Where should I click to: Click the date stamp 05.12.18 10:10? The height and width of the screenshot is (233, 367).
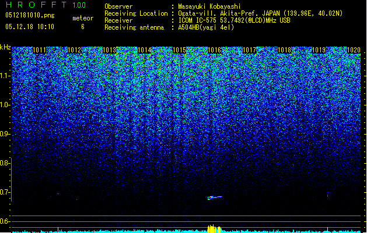click(x=30, y=27)
